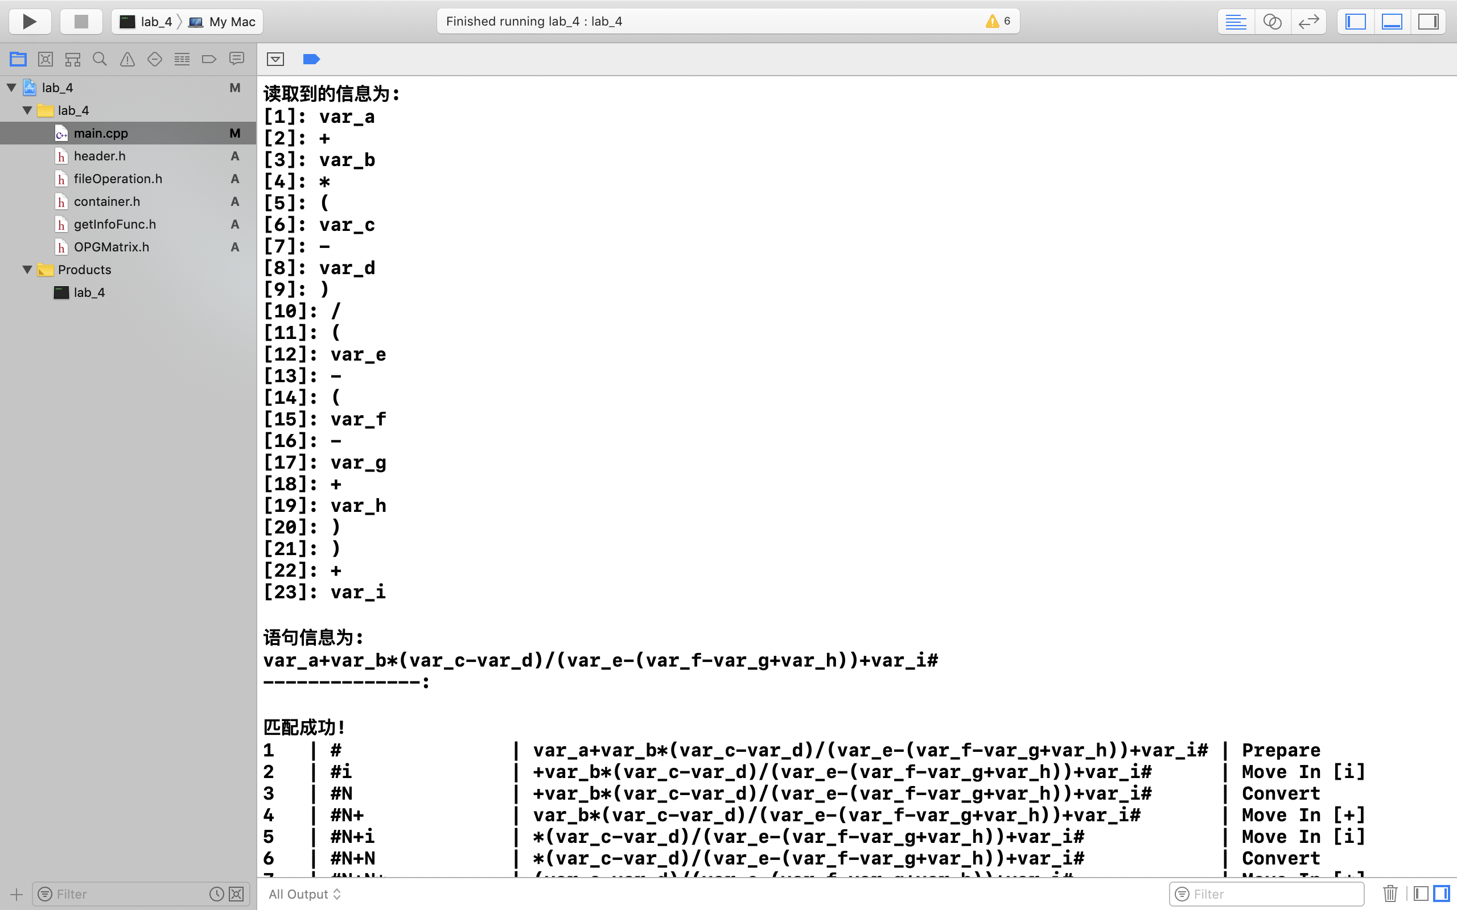
Task: Click the navigator panel toggle icon
Action: pyautogui.click(x=1356, y=20)
